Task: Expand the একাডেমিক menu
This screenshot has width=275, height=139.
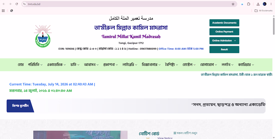Action: tap(56, 65)
